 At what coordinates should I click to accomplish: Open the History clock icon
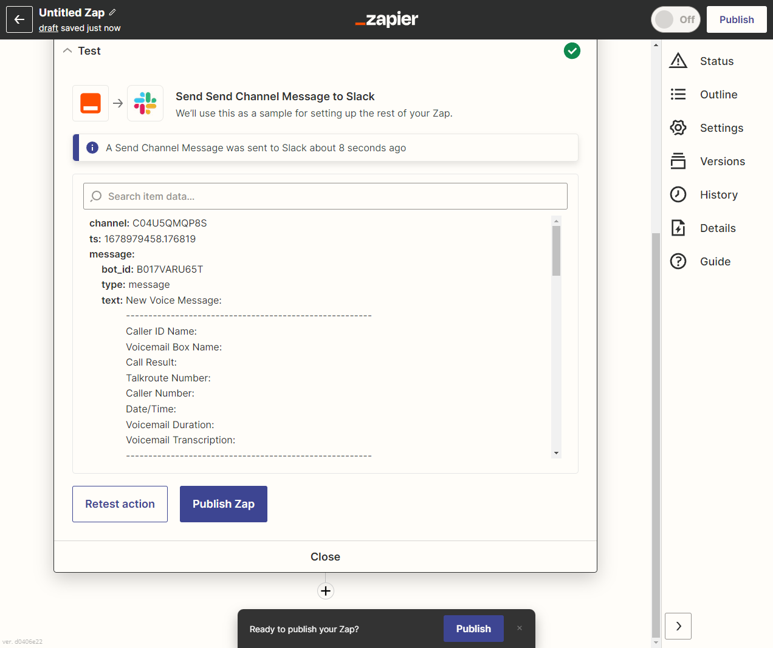click(678, 194)
